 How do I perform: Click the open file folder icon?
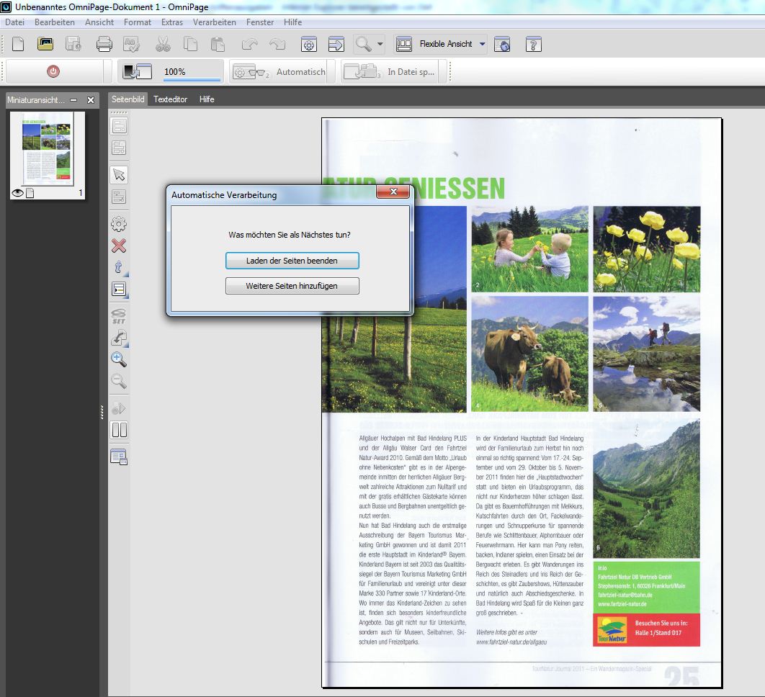(x=45, y=44)
